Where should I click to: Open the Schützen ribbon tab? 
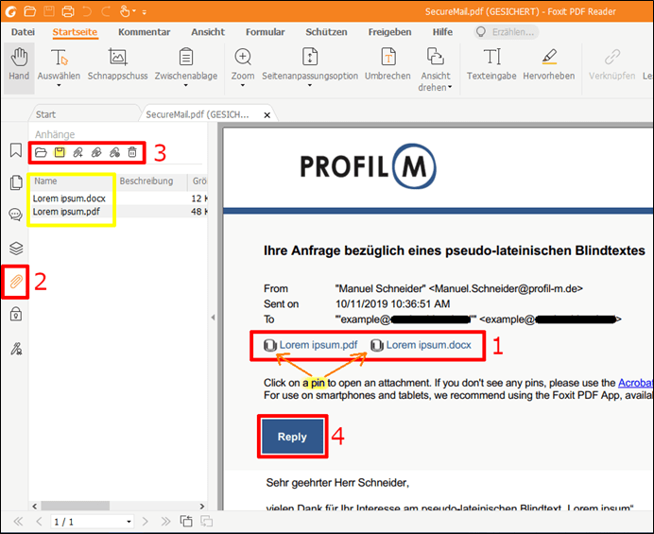[328, 31]
